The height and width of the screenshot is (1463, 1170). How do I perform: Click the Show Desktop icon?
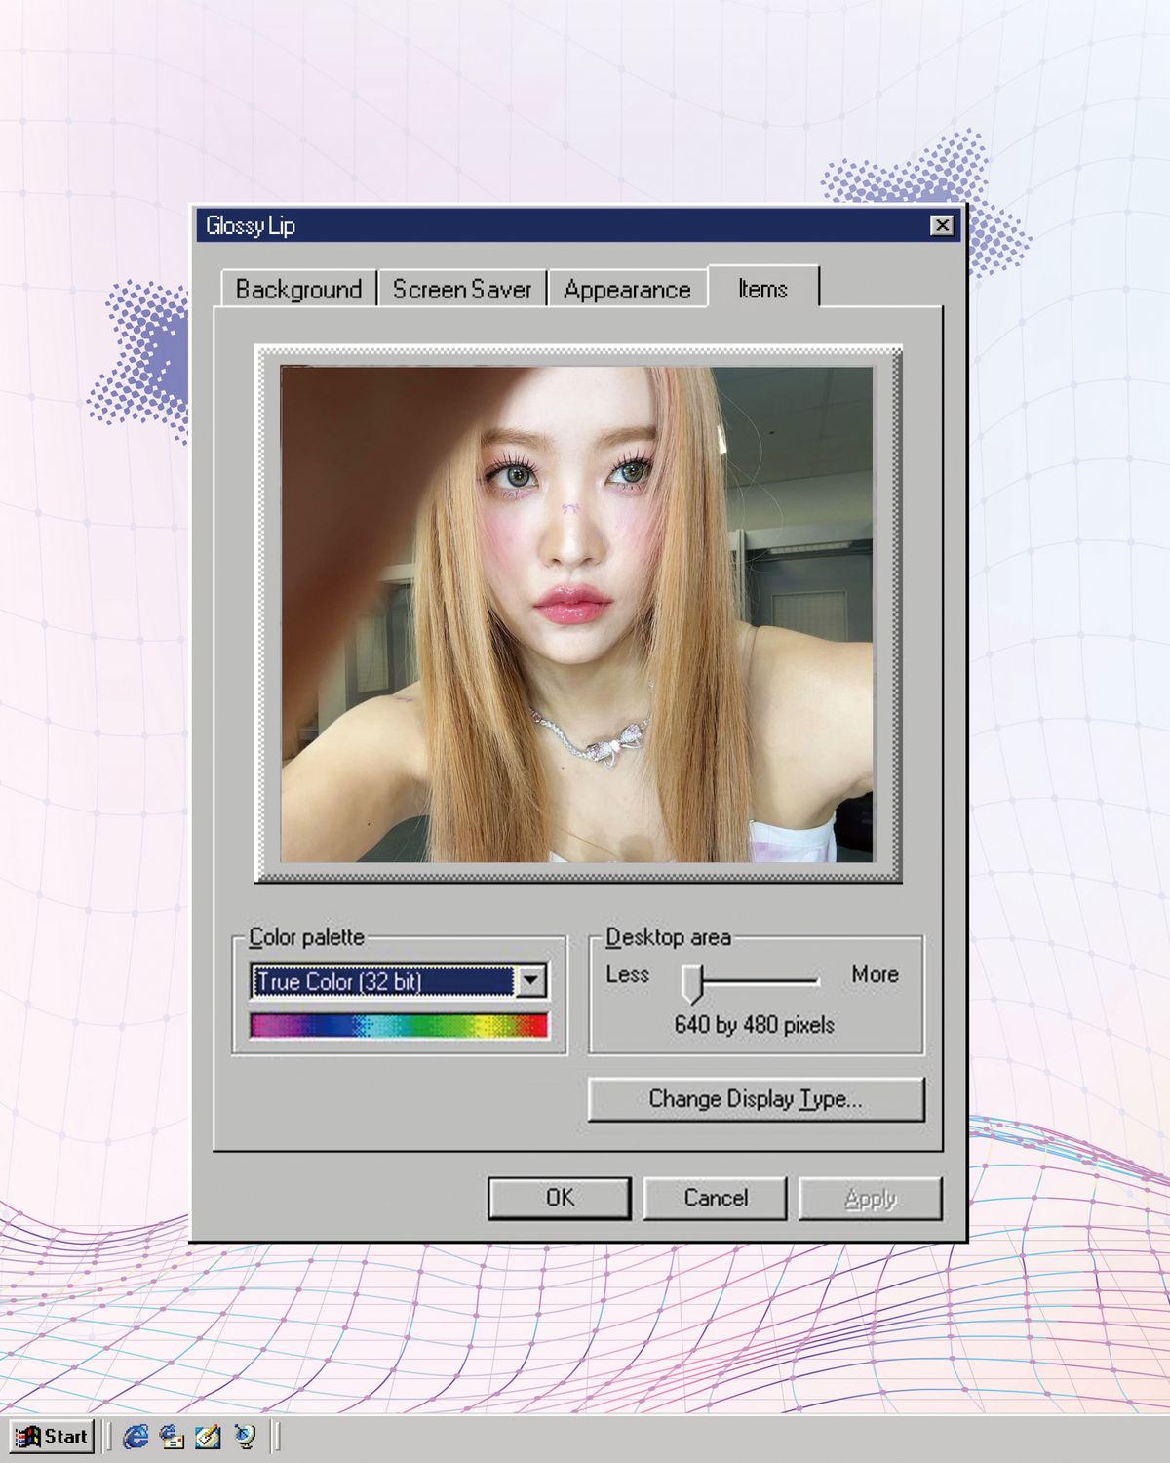[x=208, y=1436]
